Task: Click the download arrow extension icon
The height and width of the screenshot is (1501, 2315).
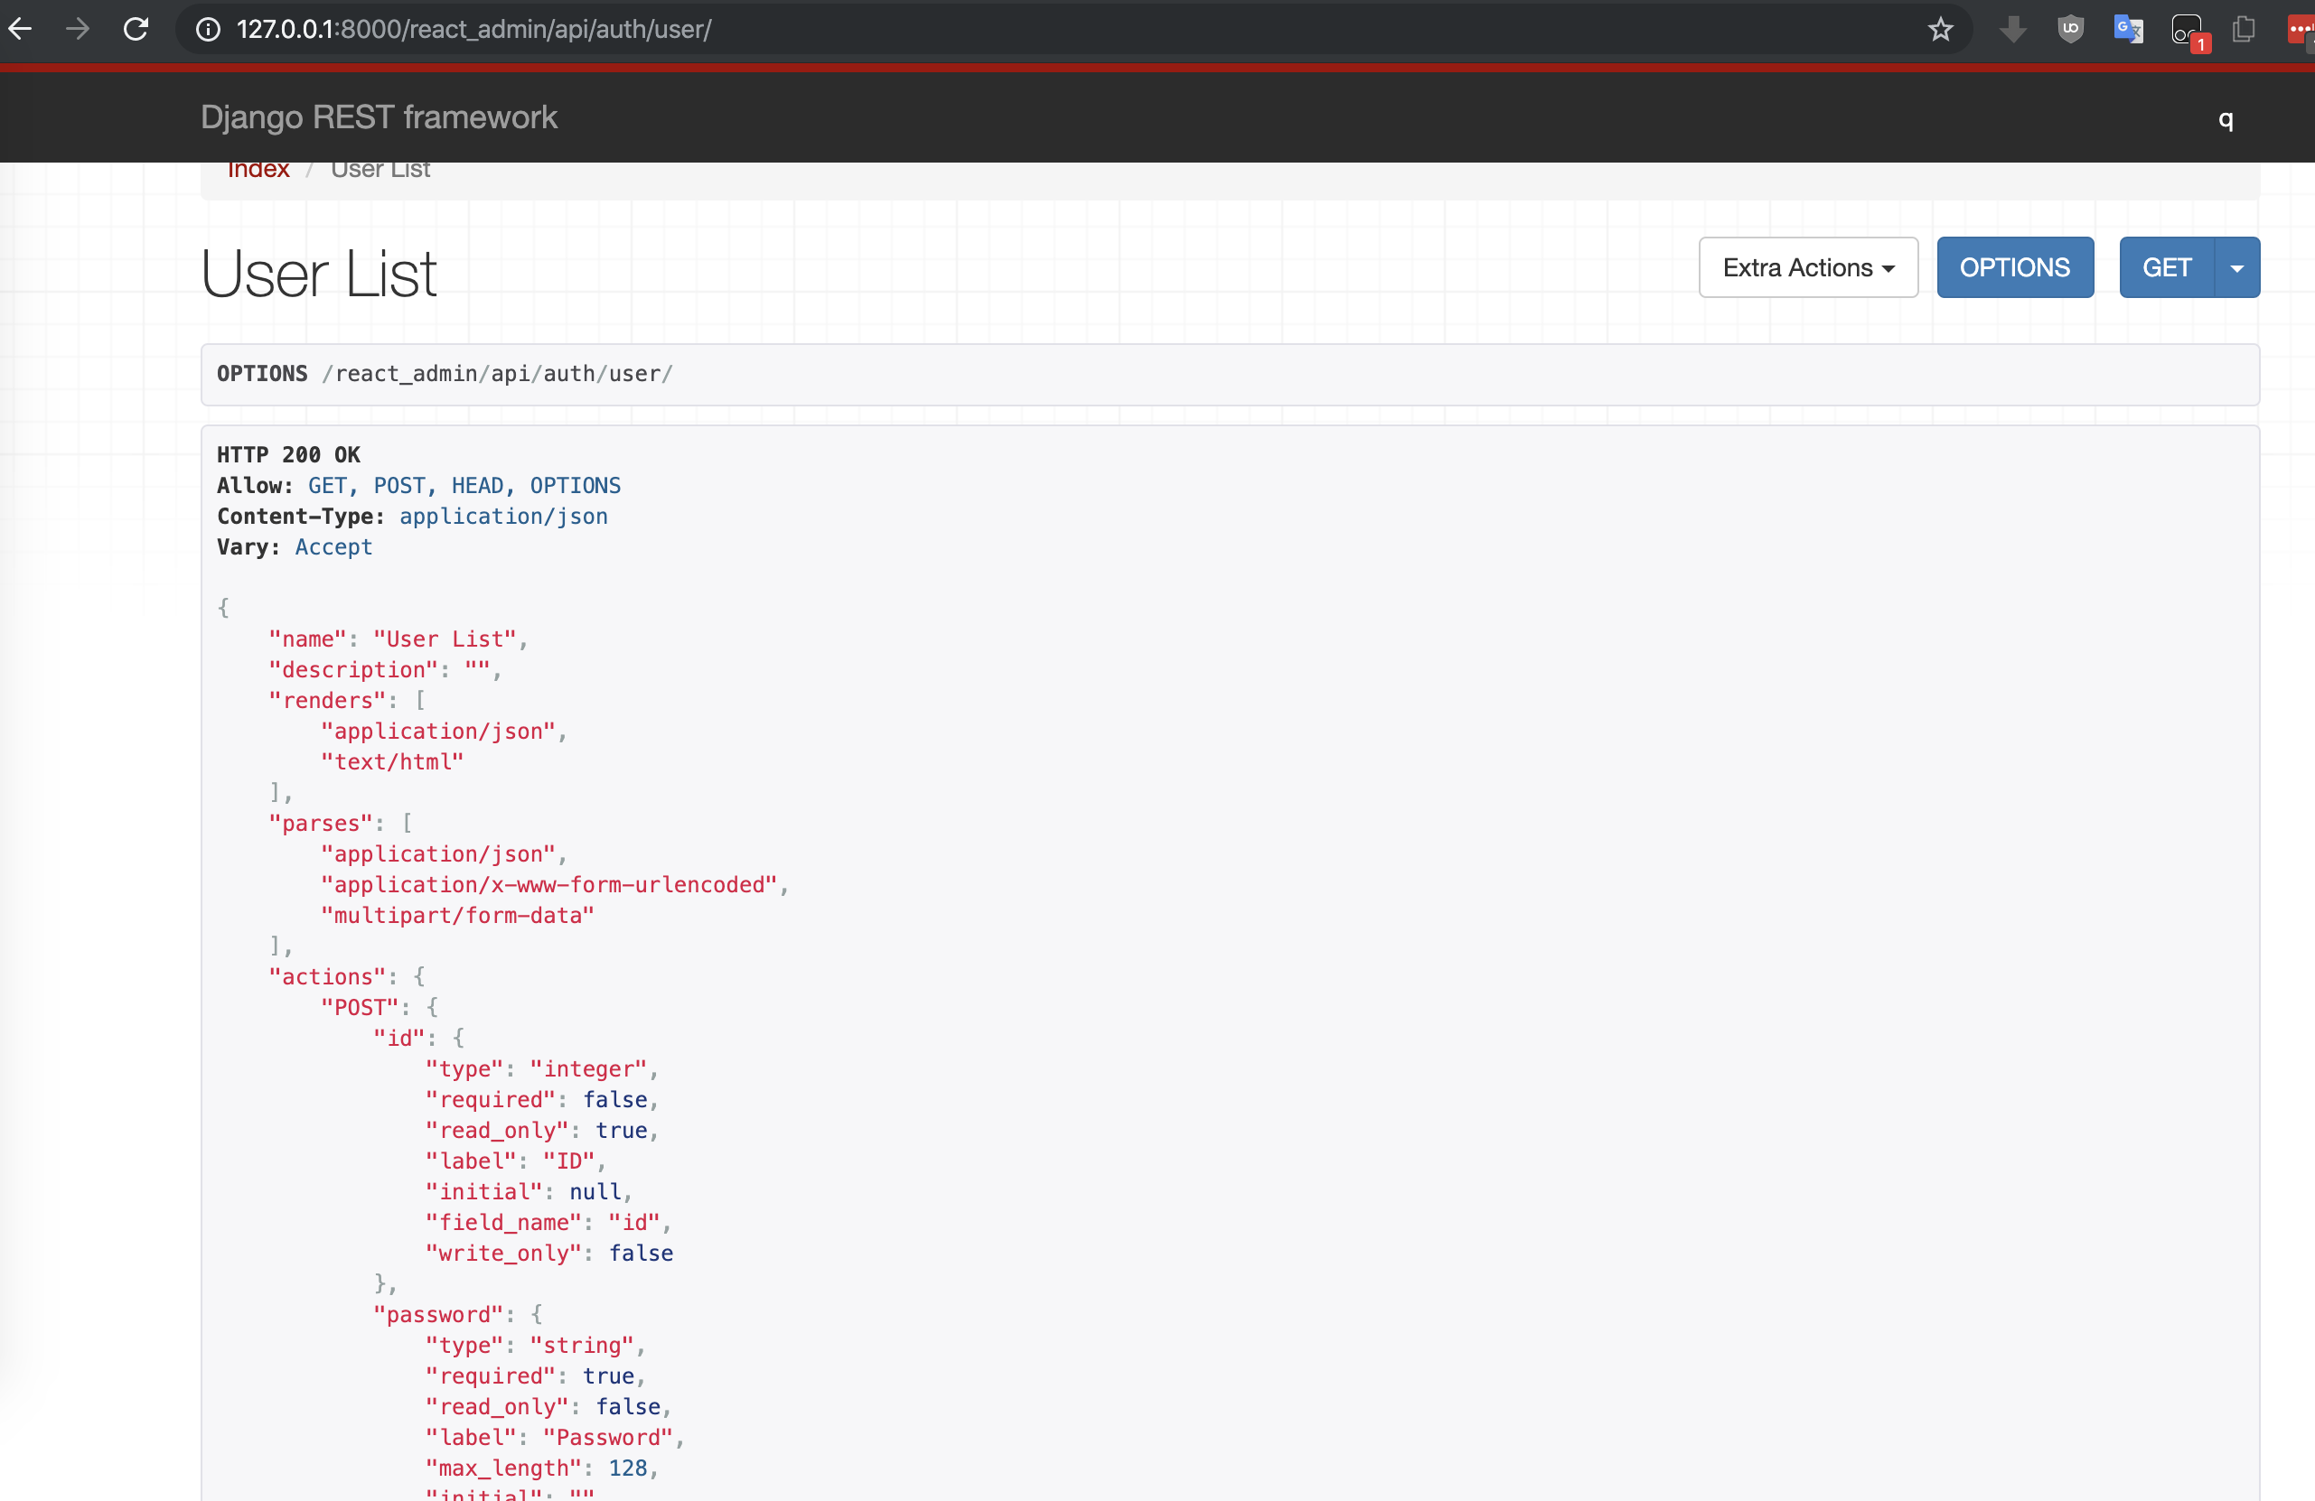Action: pos(2012,29)
